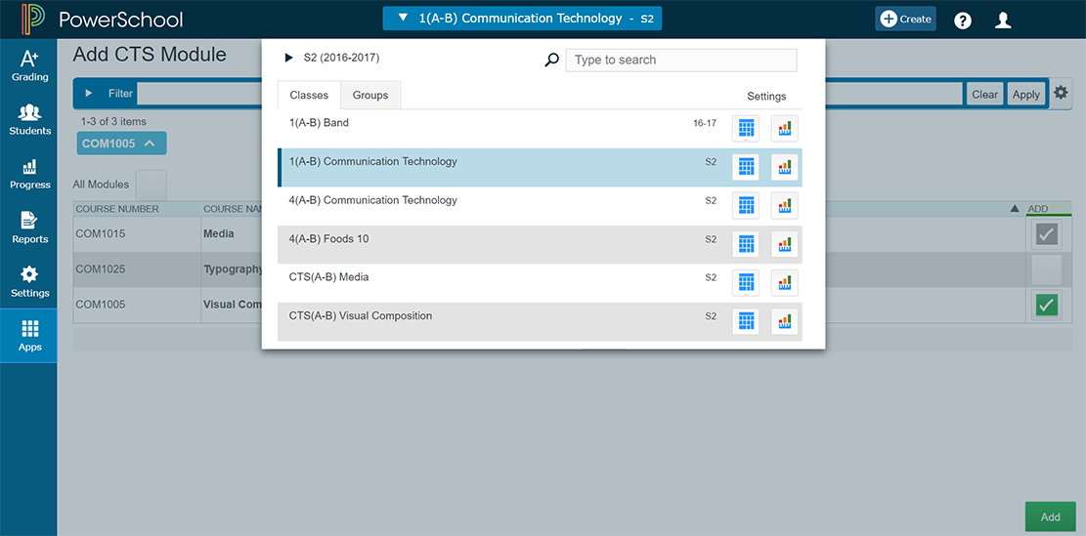Check the Add box for Typography COM1025
The width and height of the screenshot is (1086, 536).
pyautogui.click(x=1046, y=269)
